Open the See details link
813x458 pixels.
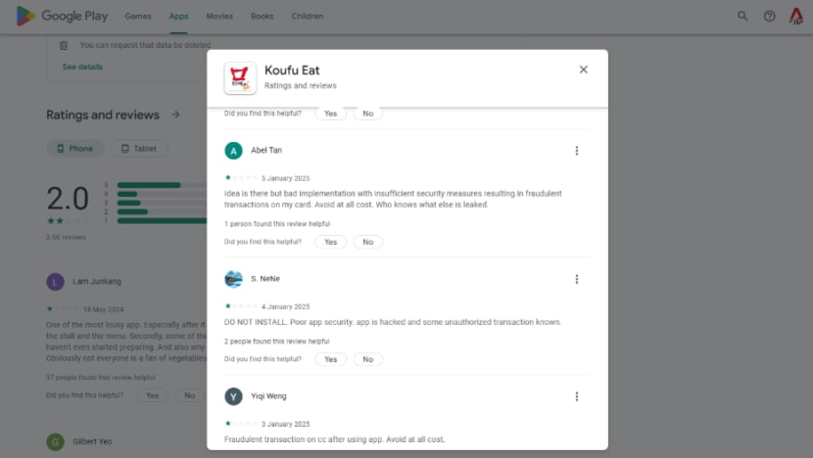coord(82,67)
